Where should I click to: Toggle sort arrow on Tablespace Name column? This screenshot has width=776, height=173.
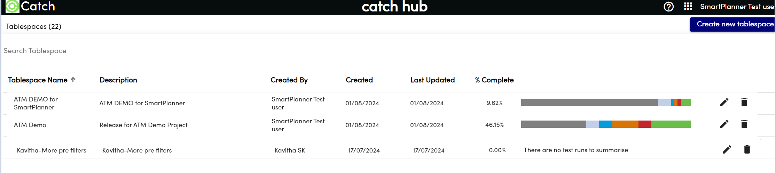click(x=73, y=80)
